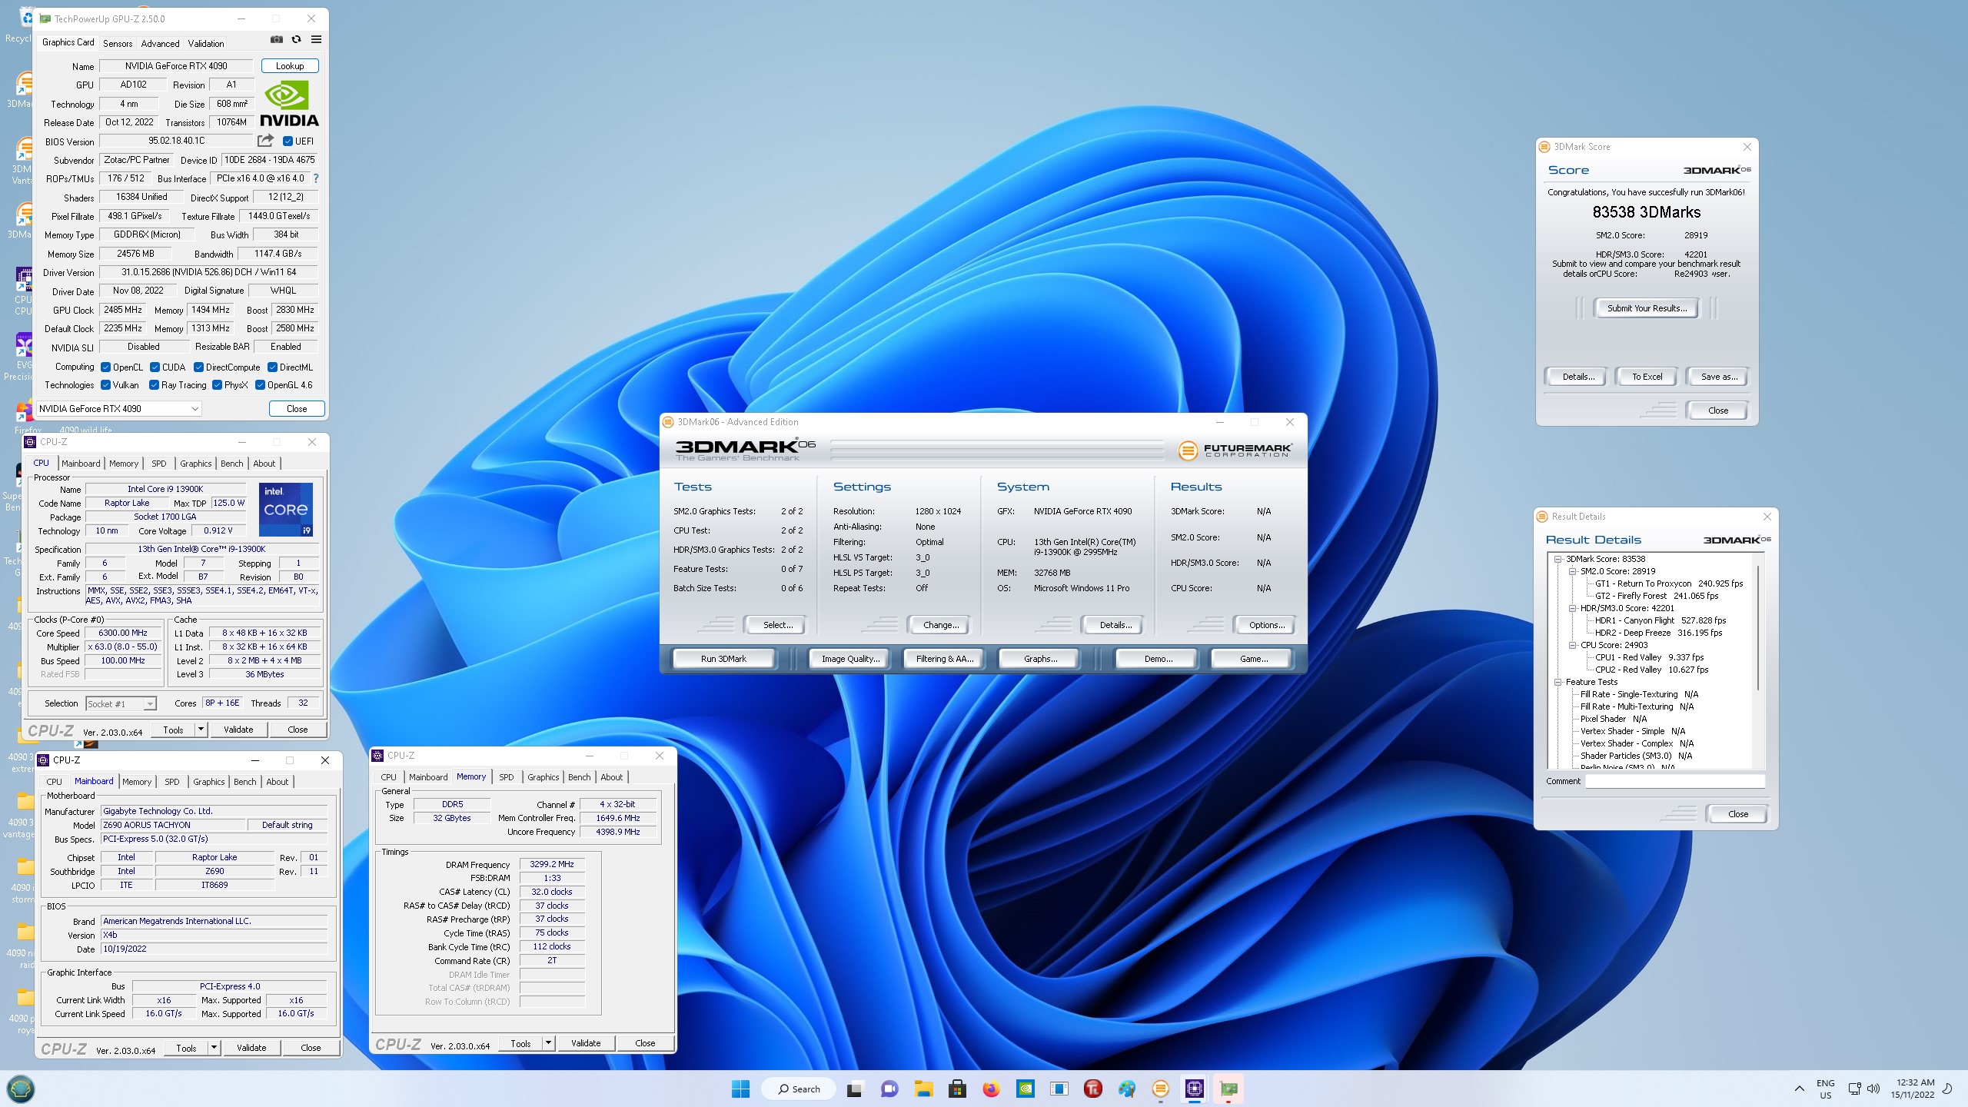Open Microsoft Store from taskbar

957,1089
